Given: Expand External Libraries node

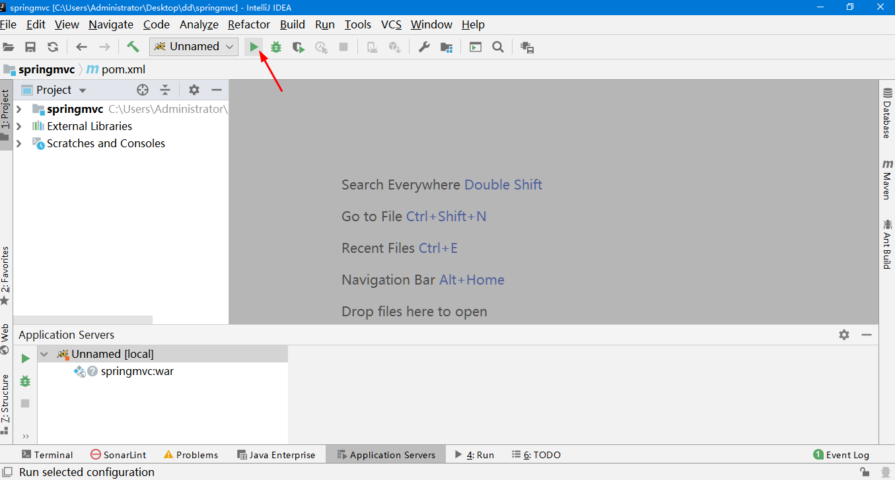Looking at the screenshot, I should tap(18, 126).
